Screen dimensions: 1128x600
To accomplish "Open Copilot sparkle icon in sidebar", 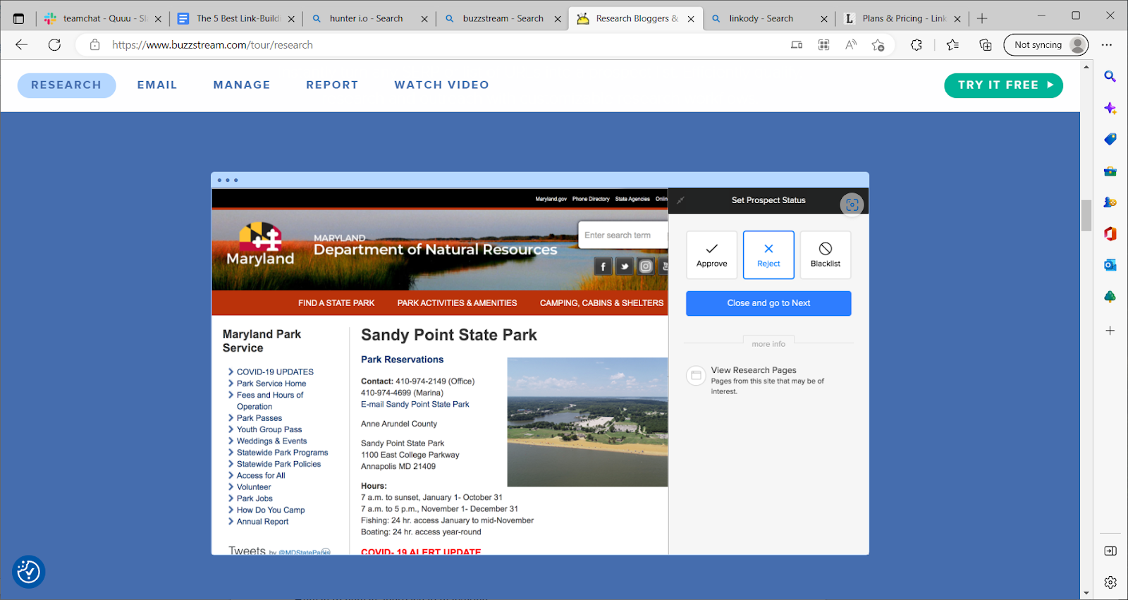I will coord(1110,108).
